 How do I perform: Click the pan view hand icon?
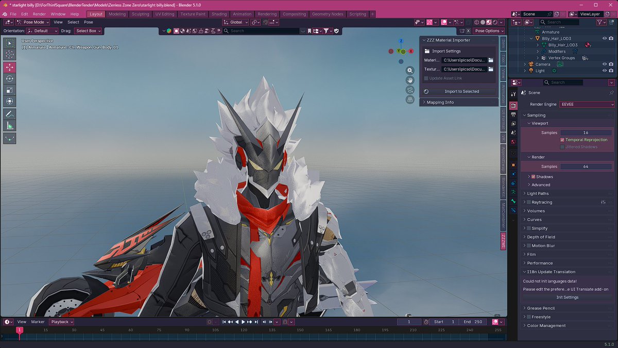[410, 80]
